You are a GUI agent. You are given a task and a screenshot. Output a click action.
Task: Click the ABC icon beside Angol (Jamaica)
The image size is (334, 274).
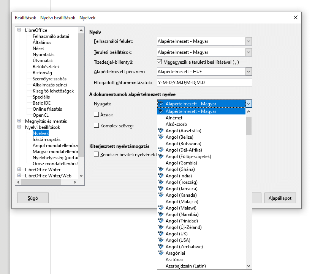[161, 188]
